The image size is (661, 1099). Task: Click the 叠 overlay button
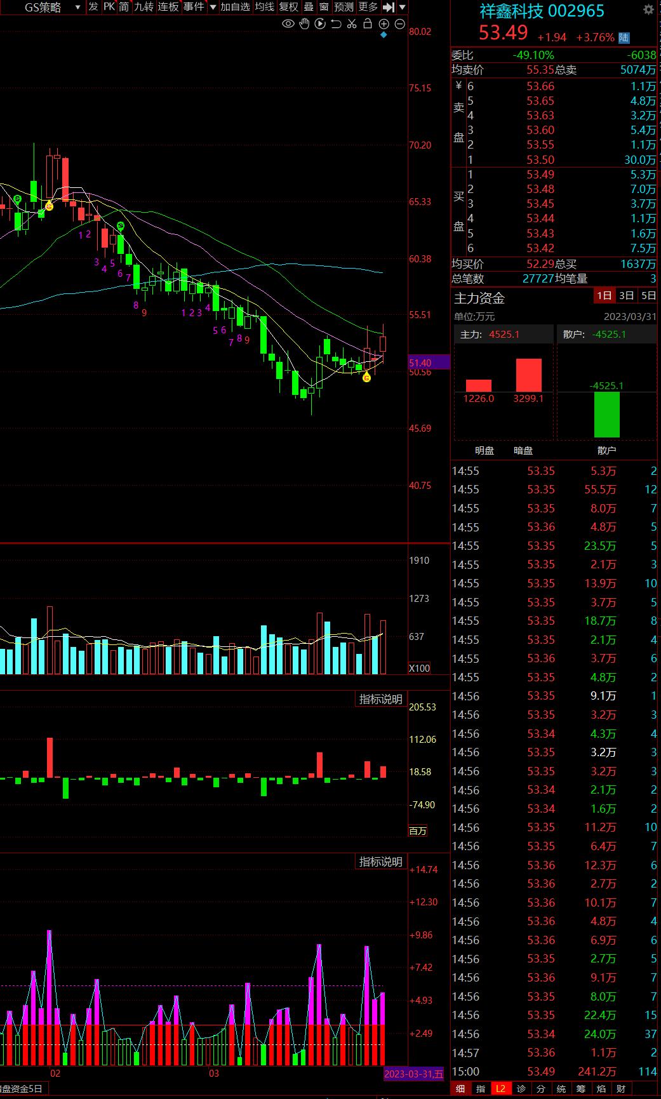pos(309,7)
